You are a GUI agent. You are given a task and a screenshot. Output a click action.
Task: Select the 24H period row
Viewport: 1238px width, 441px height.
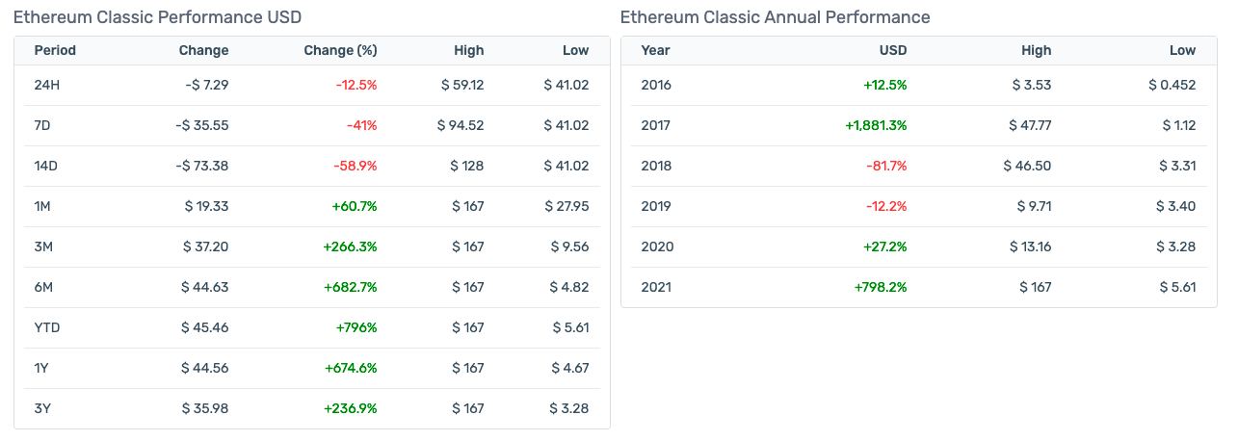pyautogui.click(x=312, y=85)
